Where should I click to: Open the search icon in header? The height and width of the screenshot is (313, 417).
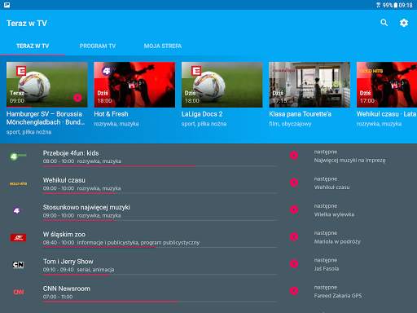click(x=384, y=23)
